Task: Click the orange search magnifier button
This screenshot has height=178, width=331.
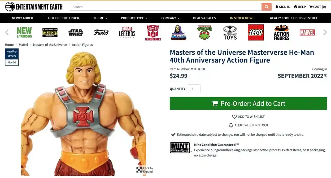Action: tap(267, 7)
